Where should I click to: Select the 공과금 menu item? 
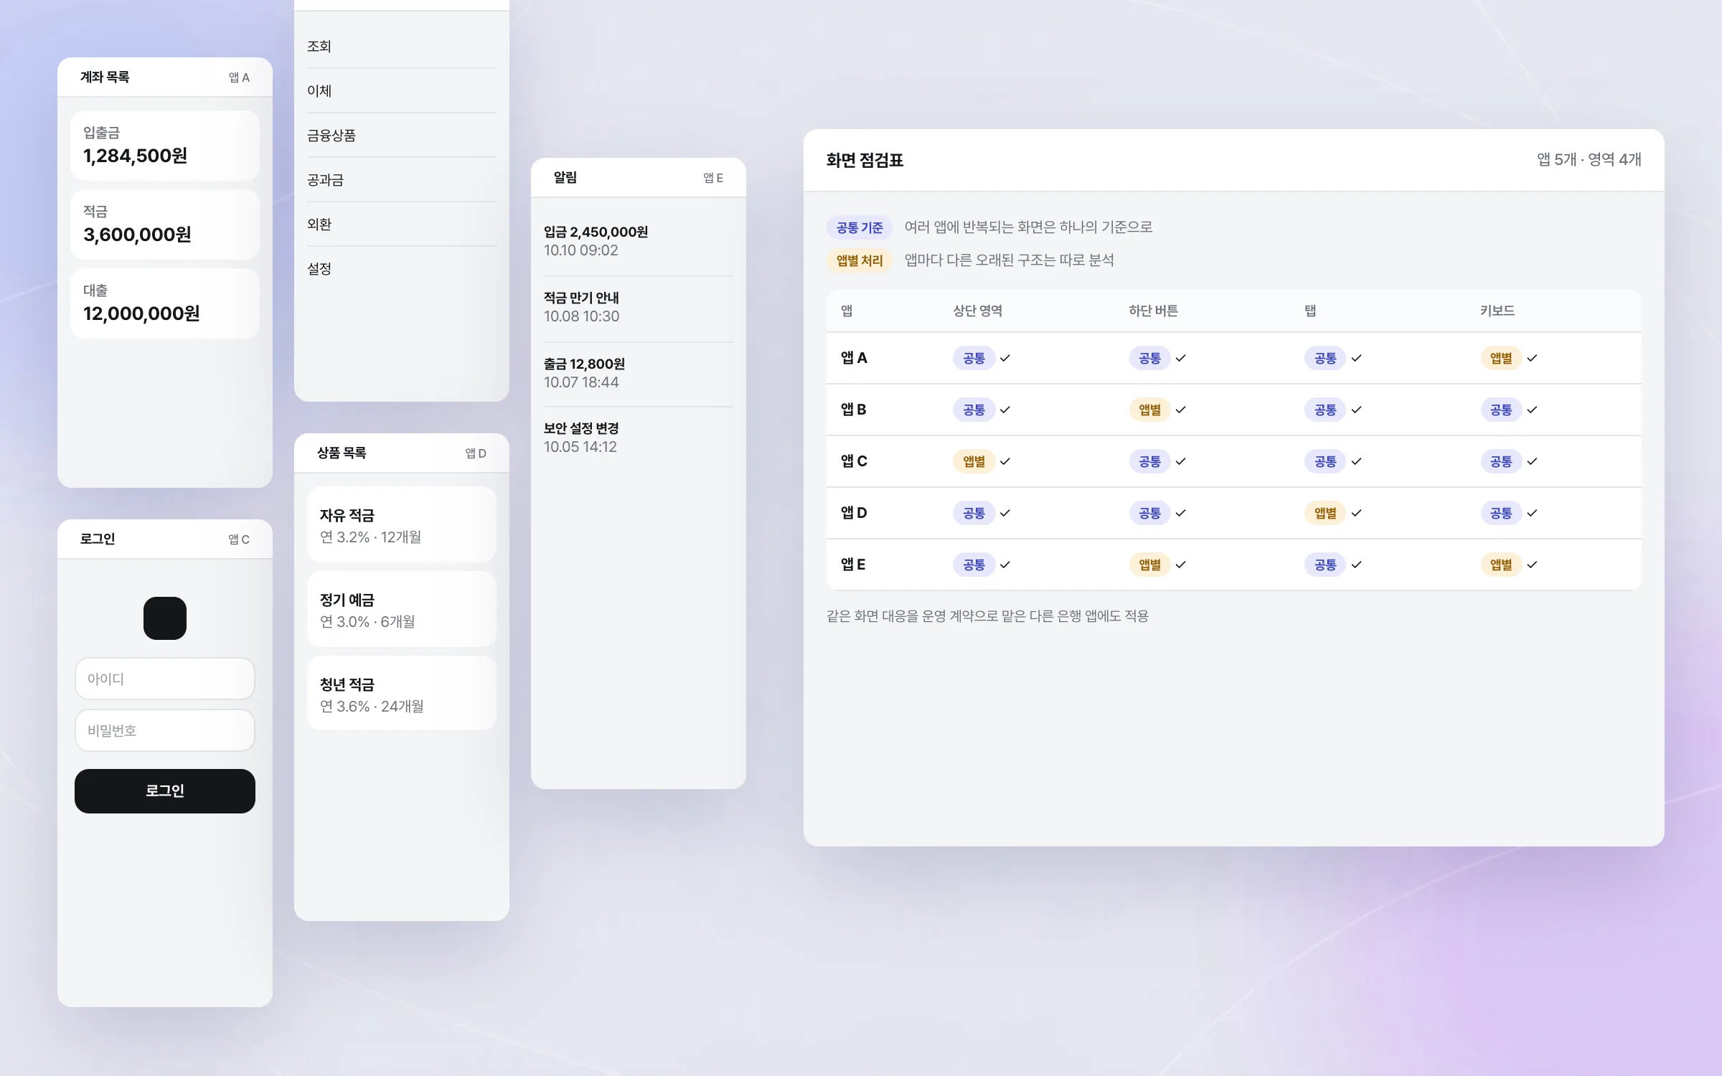(402, 180)
